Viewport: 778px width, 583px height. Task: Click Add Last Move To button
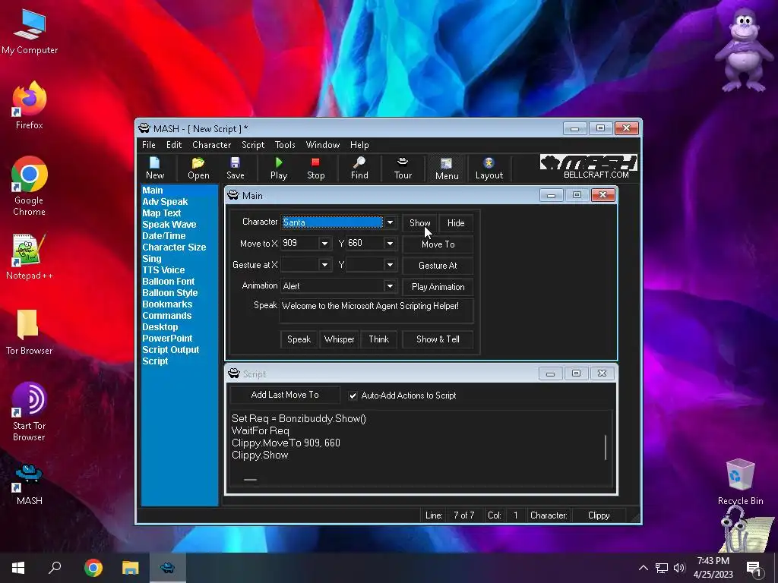[x=285, y=395]
